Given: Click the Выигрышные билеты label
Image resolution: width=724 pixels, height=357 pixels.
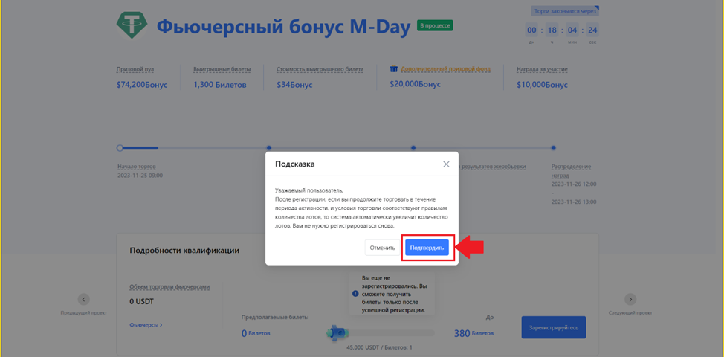Looking at the screenshot, I should 222,70.
